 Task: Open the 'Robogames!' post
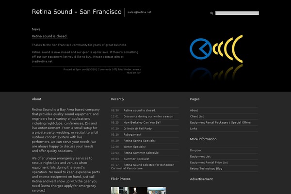tap(132, 135)
